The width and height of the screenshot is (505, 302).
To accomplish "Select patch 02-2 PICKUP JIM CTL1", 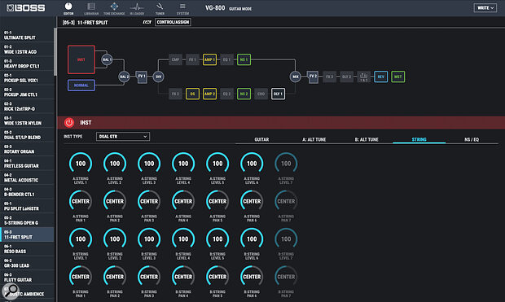I will (27, 92).
